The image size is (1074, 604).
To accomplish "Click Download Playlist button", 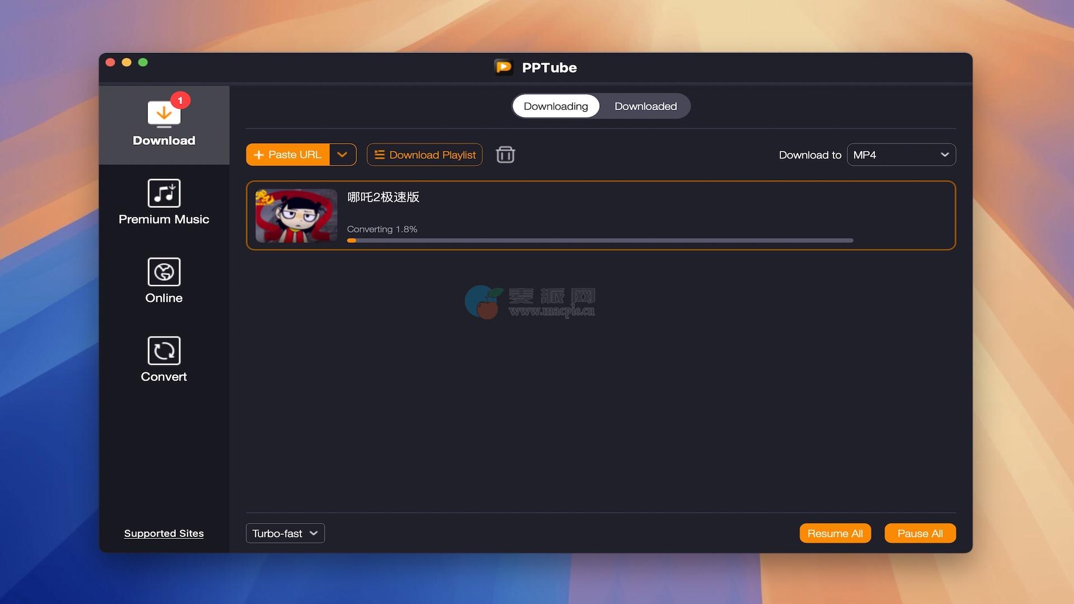I will (x=425, y=154).
